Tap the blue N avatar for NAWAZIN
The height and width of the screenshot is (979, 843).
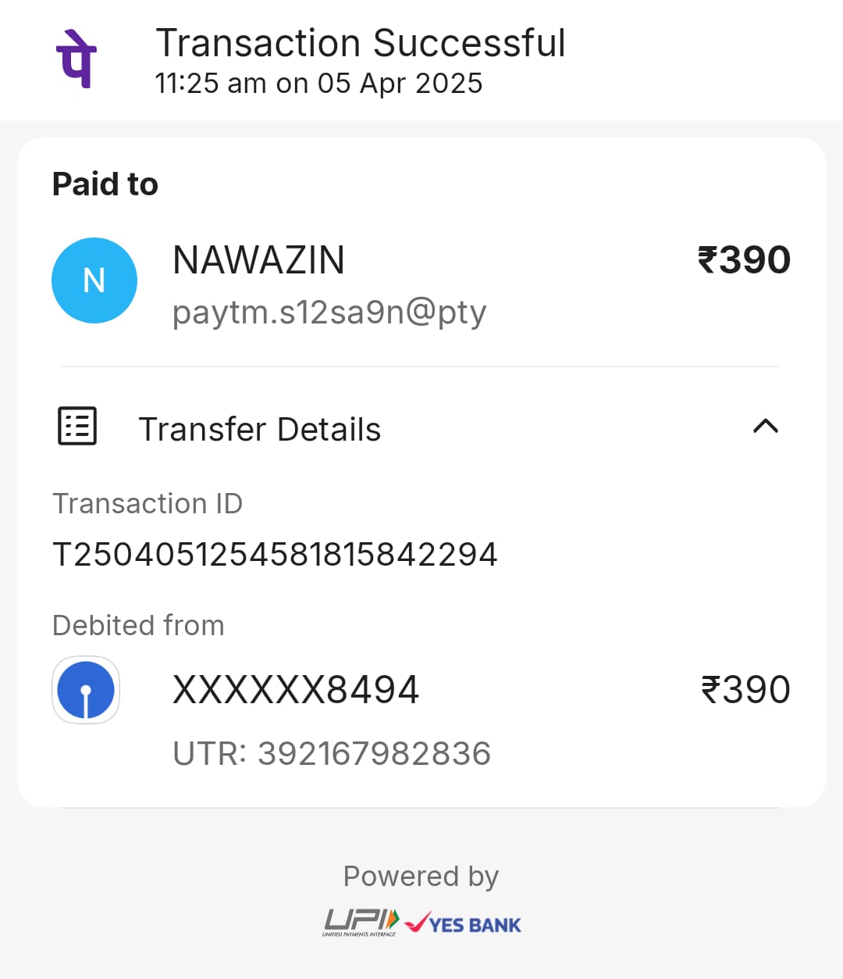pyautogui.click(x=94, y=280)
